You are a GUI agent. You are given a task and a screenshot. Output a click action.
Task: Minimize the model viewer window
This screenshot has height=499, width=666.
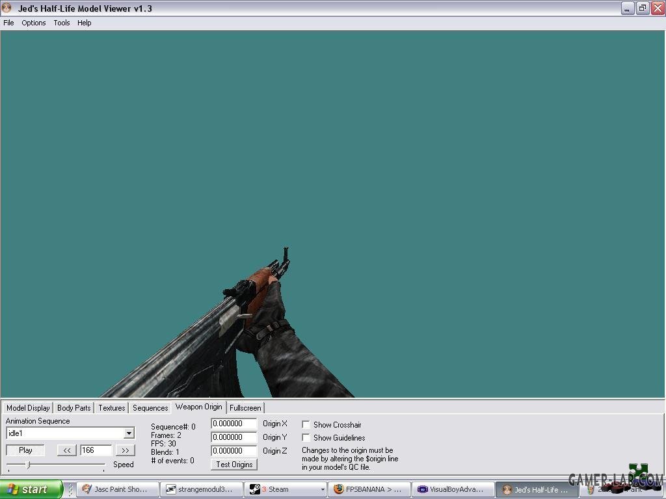[x=628, y=8]
